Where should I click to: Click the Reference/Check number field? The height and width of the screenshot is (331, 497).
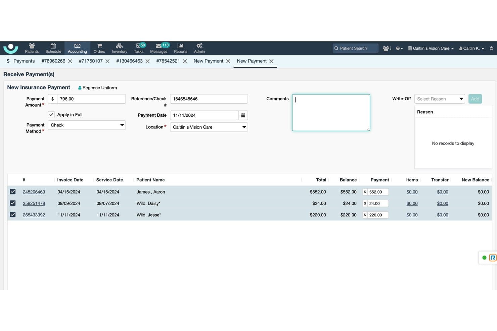point(209,99)
